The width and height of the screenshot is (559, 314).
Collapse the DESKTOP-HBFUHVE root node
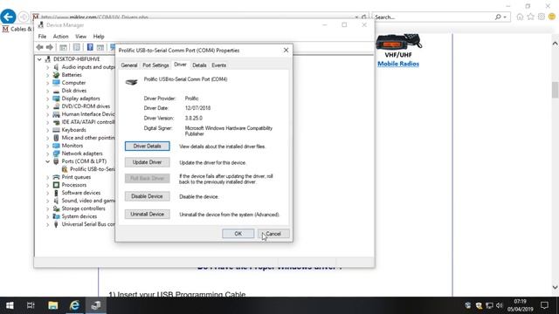pyautogui.click(x=39, y=59)
